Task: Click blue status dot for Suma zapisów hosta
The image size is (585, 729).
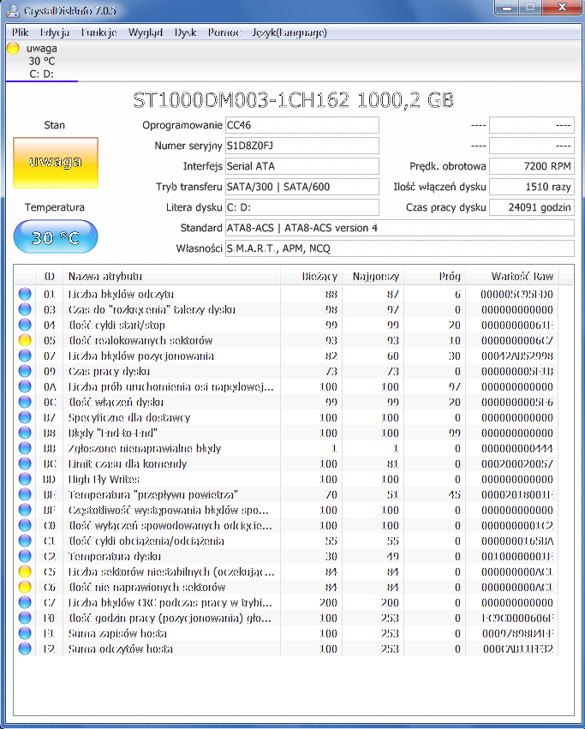Action: pos(25,633)
